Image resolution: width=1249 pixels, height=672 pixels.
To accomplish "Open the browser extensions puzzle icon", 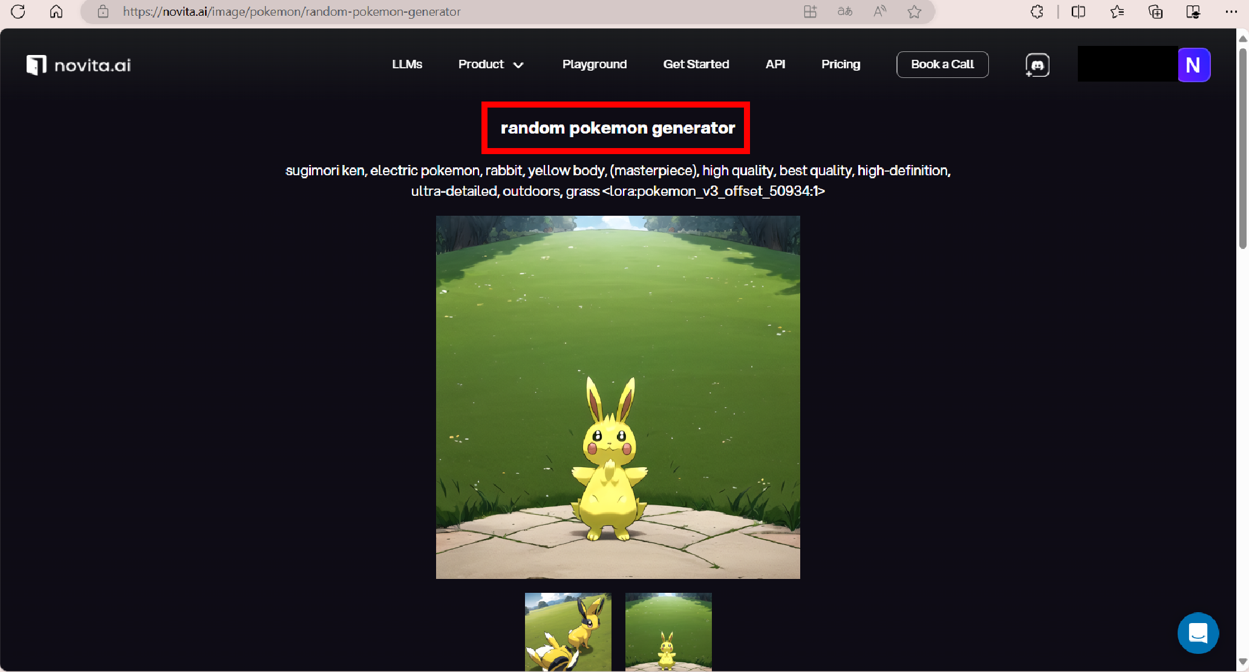I will 1037,11.
